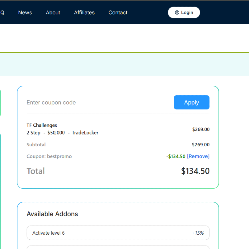The image size is (249, 249).
Task: Click the Total amount $134.50
Action: tap(195, 171)
